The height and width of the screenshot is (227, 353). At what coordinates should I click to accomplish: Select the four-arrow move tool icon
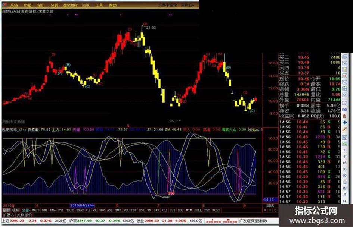coord(345,123)
